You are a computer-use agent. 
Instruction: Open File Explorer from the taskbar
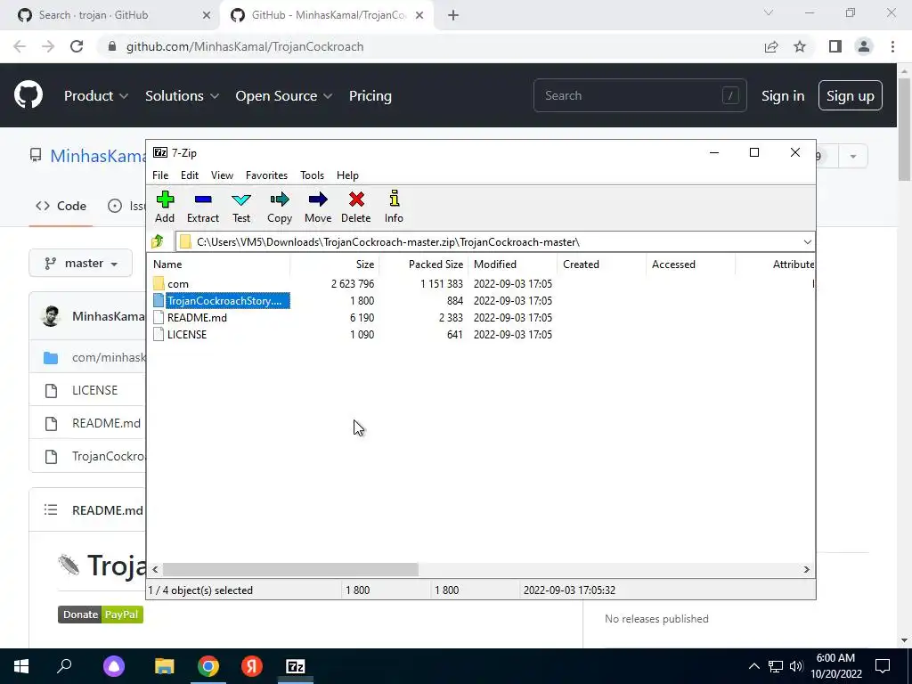(165, 666)
